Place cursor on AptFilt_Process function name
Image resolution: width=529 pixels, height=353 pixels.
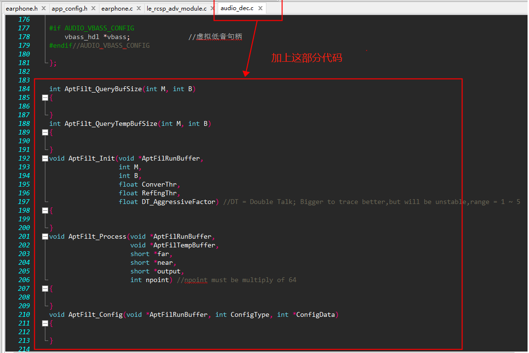[x=97, y=237]
